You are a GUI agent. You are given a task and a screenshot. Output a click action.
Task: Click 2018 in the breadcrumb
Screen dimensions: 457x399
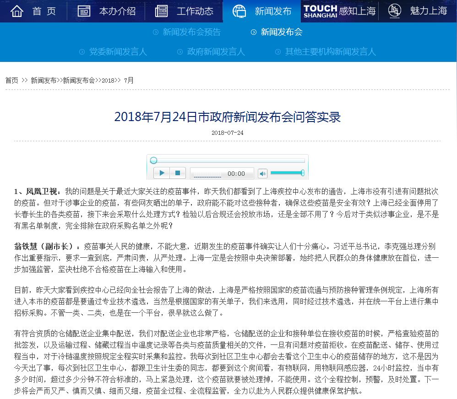(x=108, y=81)
